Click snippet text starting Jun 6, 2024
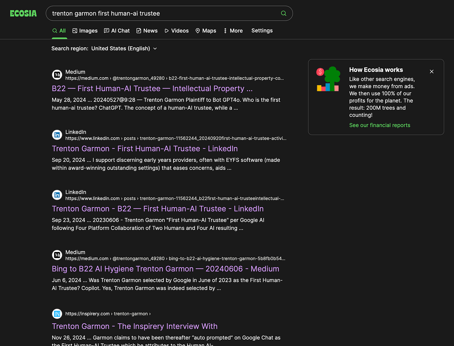The height and width of the screenshot is (346, 454). 167,284
